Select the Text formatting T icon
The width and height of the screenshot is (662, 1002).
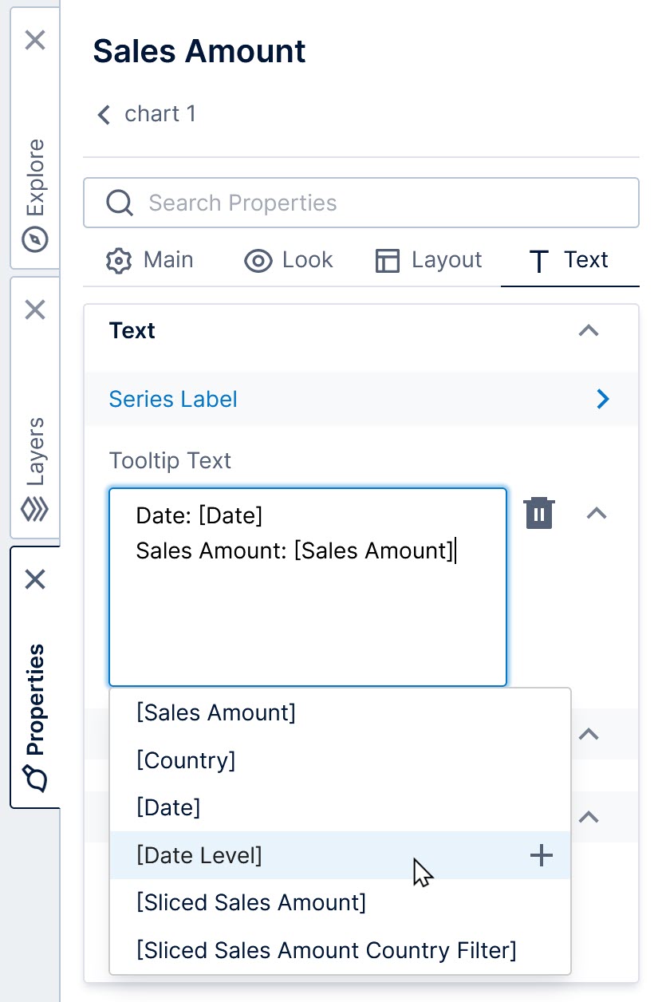point(539,260)
